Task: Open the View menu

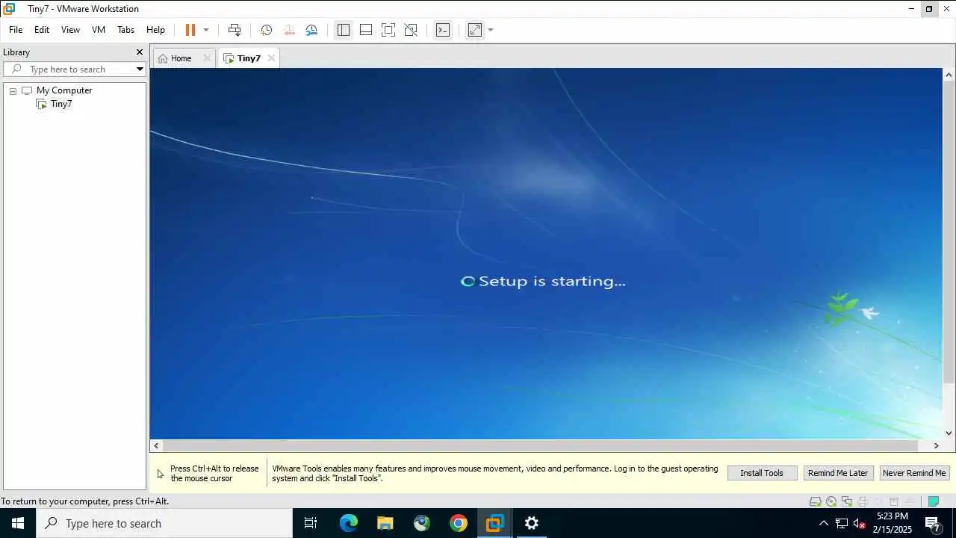Action: (x=70, y=30)
